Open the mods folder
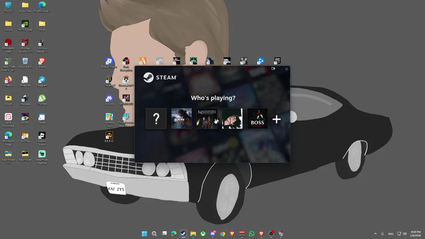This screenshot has width=425, height=239. coord(42,26)
